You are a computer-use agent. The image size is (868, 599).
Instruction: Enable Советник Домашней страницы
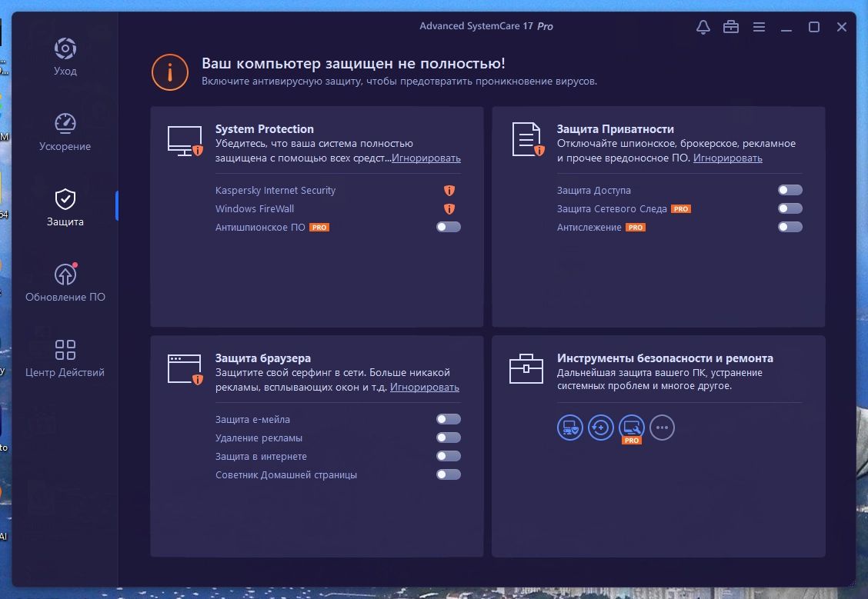(449, 474)
